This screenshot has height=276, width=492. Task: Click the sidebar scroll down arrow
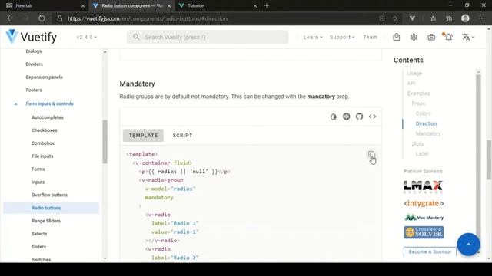coord(105,258)
